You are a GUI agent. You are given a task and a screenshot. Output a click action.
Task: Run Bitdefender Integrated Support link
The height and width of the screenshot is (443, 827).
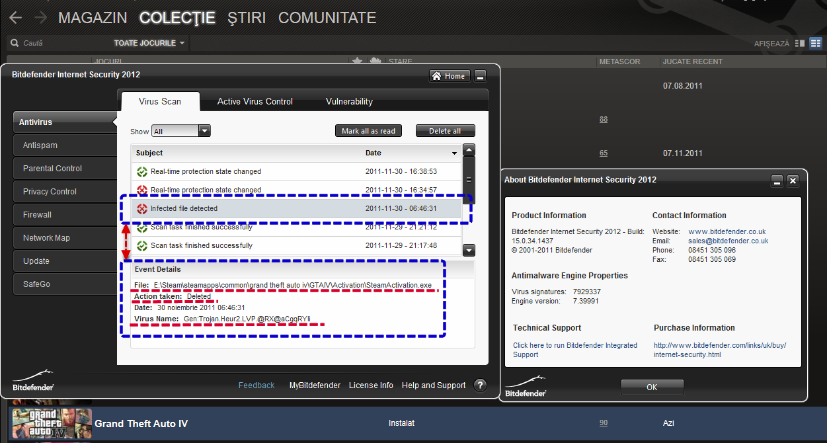(x=575, y=350)
